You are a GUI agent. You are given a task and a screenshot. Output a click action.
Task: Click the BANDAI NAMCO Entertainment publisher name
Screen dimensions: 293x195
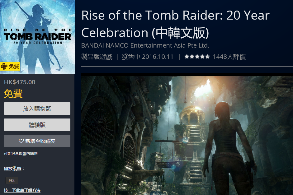145,45
